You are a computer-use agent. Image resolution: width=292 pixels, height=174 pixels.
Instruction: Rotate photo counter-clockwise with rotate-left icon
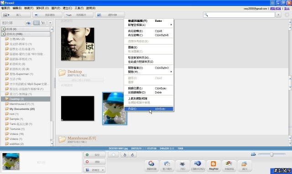tap(125, 155)
